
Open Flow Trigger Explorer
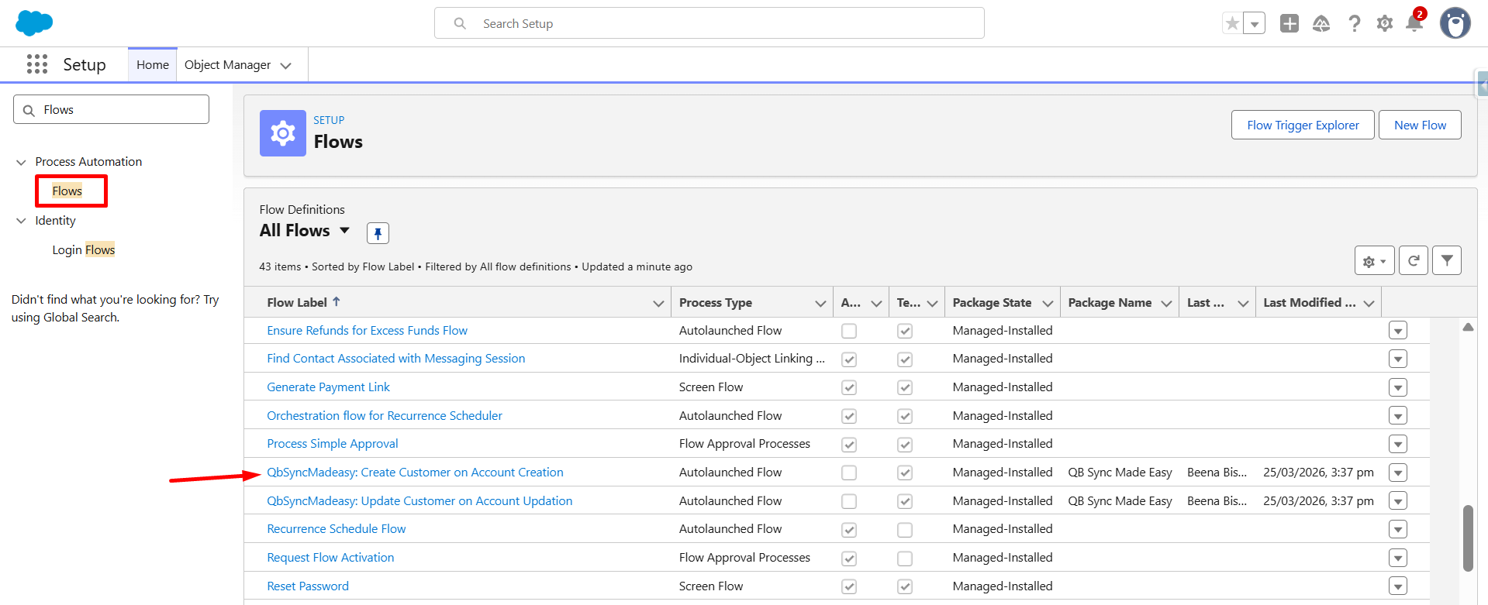tap(1303, 125)
